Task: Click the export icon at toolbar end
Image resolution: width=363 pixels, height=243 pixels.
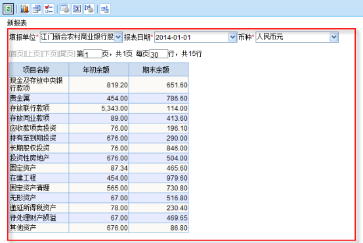Action: point(105,9)
